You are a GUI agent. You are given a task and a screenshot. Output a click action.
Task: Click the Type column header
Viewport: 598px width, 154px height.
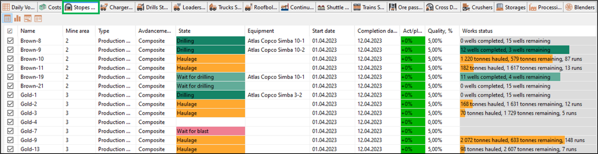click(115, 31)
